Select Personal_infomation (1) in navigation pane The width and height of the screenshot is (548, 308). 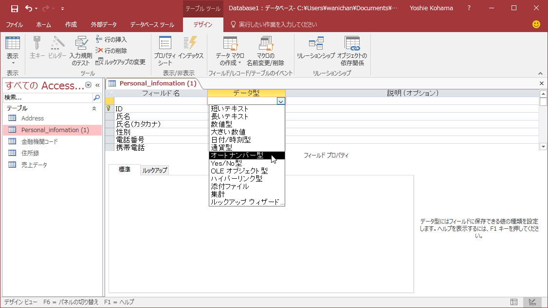tap(53, 130)
